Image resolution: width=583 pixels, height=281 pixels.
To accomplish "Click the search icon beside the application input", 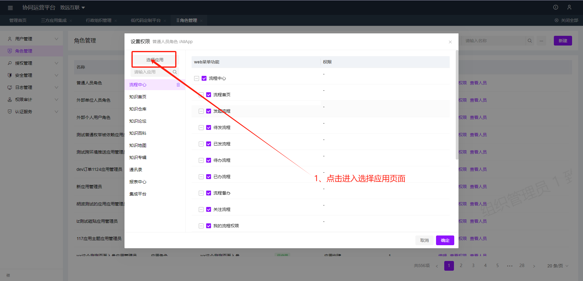I will click(175, 72).
